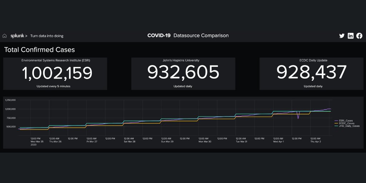Viewport: 366px width, 183px height.
Task: Click the Environmental Systems Research Institute (ESRI) label
Action: 56,60
